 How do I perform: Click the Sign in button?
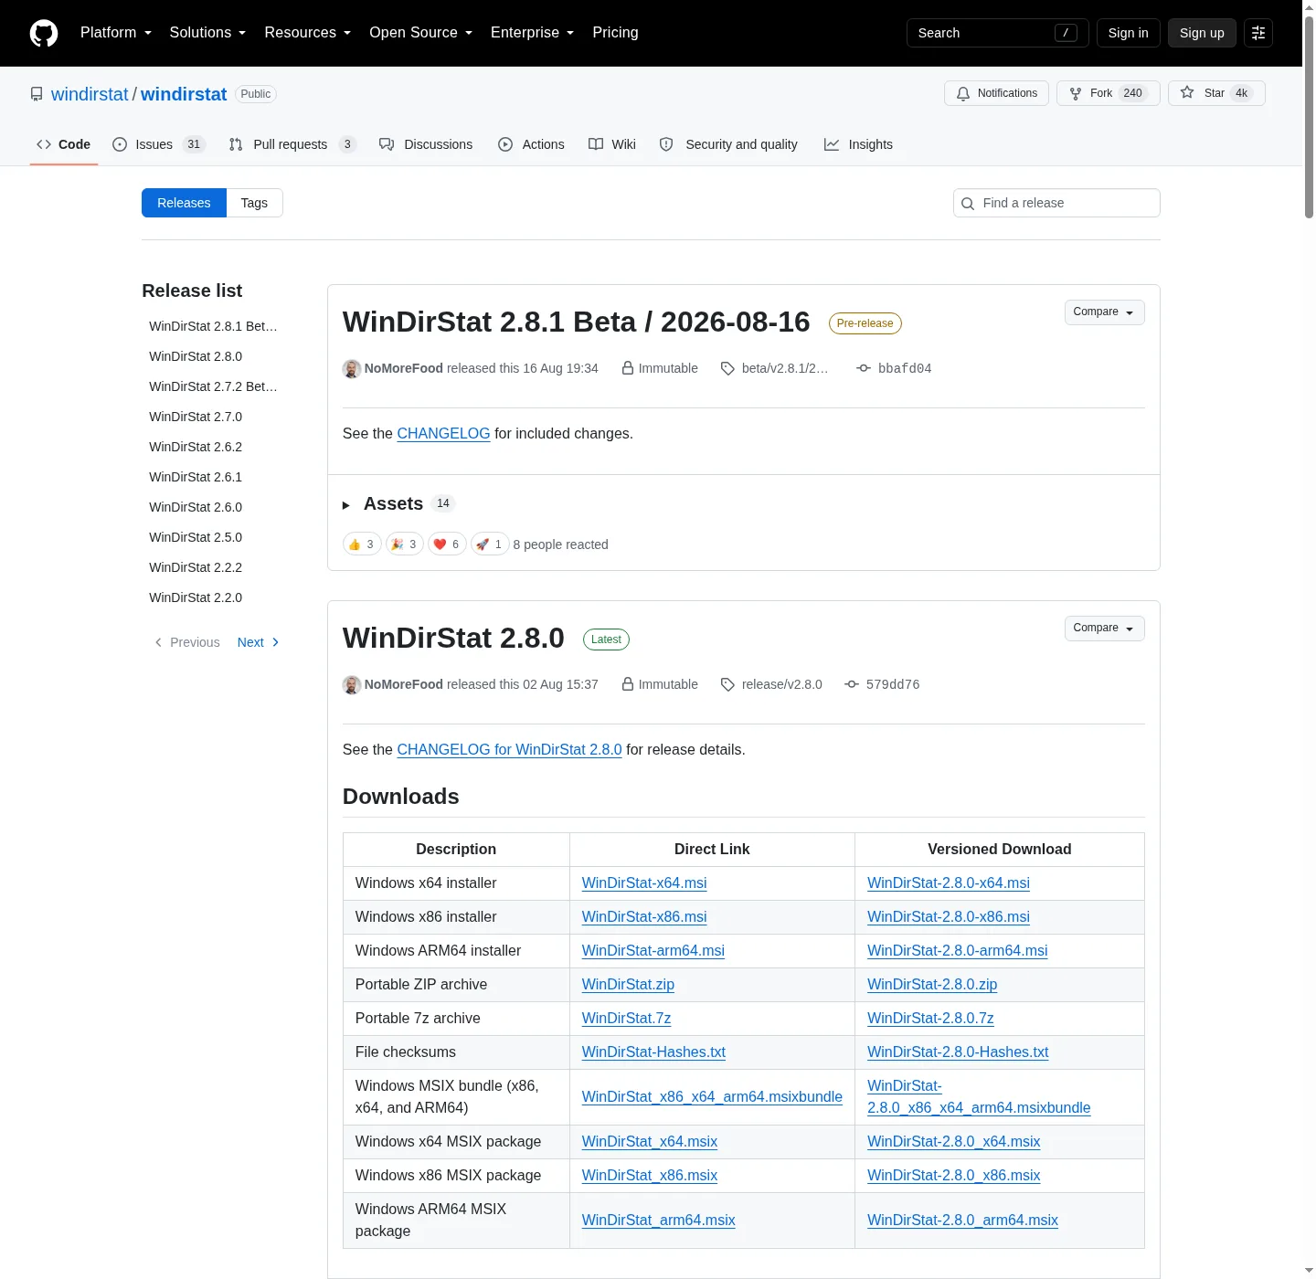(1128, 33)
